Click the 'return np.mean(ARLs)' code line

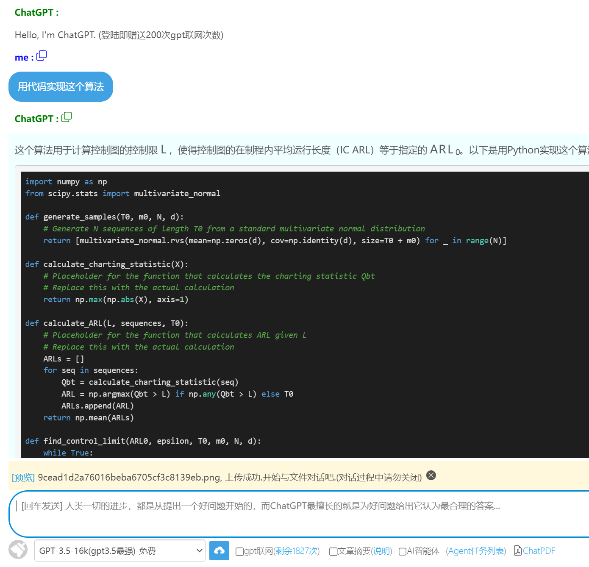coord(89,417)
